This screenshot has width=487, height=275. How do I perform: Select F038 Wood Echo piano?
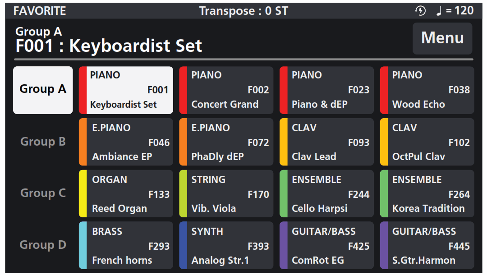426,90
